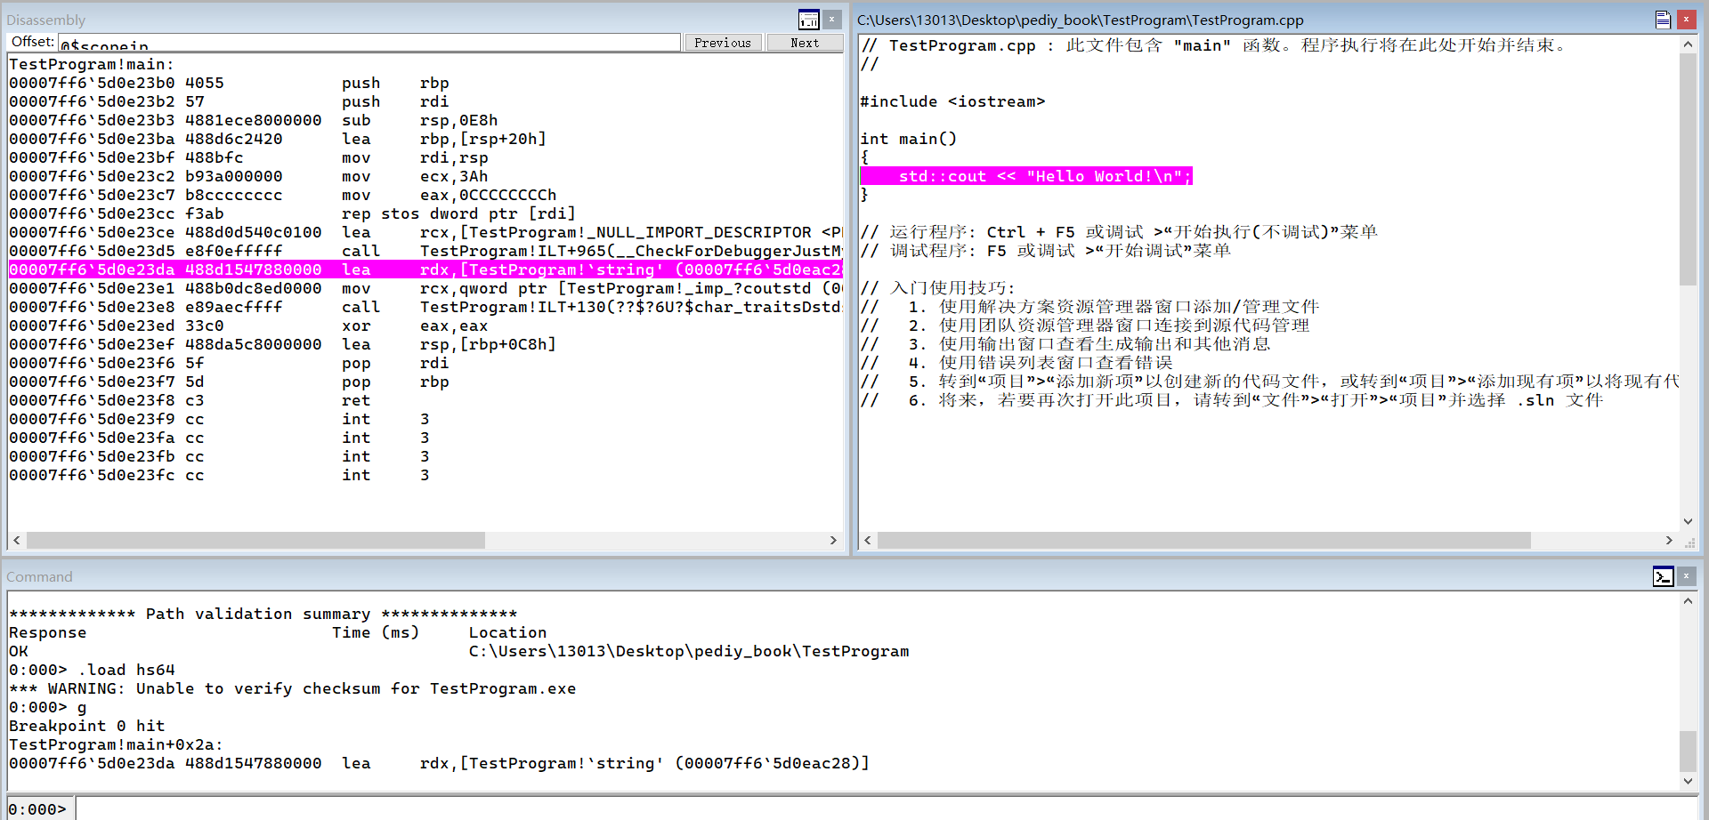Select the lea rcx _NULL_IMPORT_DESCRIPTOR line
This screenshot has height=820, width=1709.
[425, 232]
